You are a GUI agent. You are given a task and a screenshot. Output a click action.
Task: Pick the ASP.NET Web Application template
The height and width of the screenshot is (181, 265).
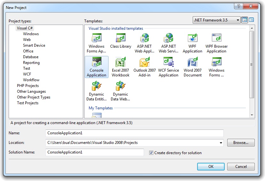tap(144, 43)
